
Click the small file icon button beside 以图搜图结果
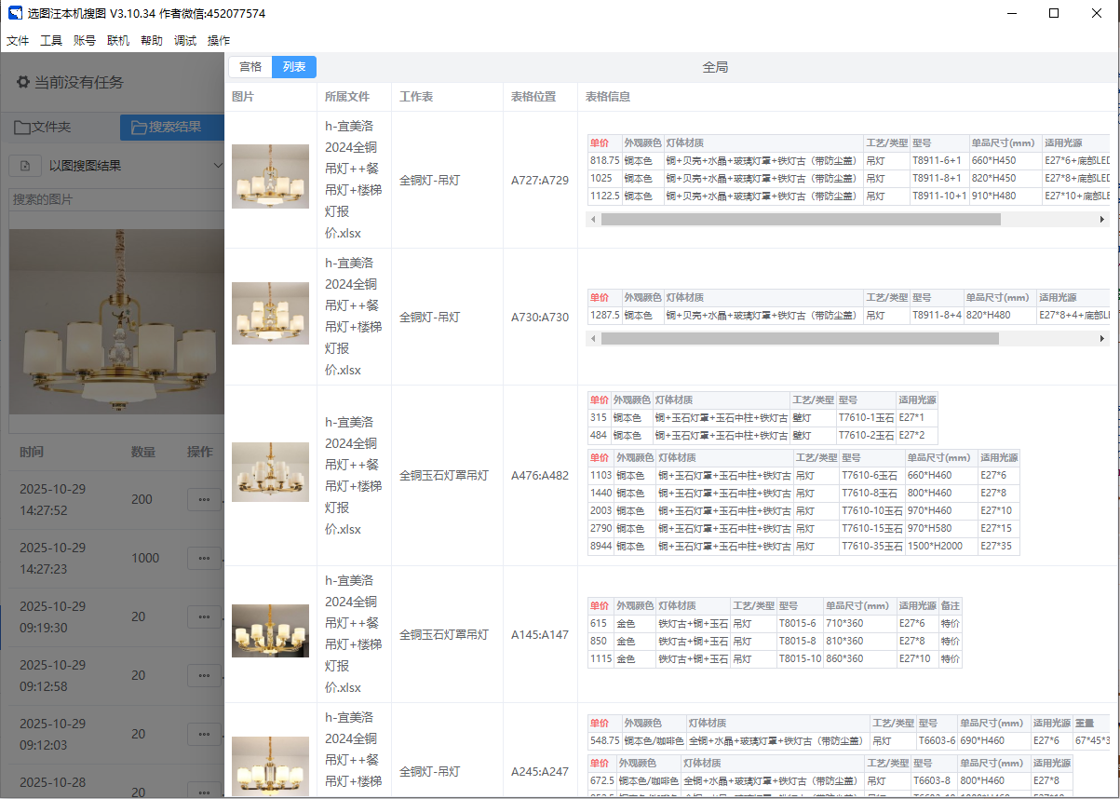pyautogui.click(x=25, y=166)
